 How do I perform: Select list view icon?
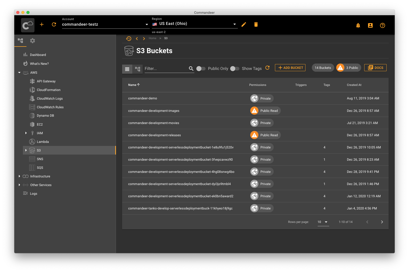[127, 69]
